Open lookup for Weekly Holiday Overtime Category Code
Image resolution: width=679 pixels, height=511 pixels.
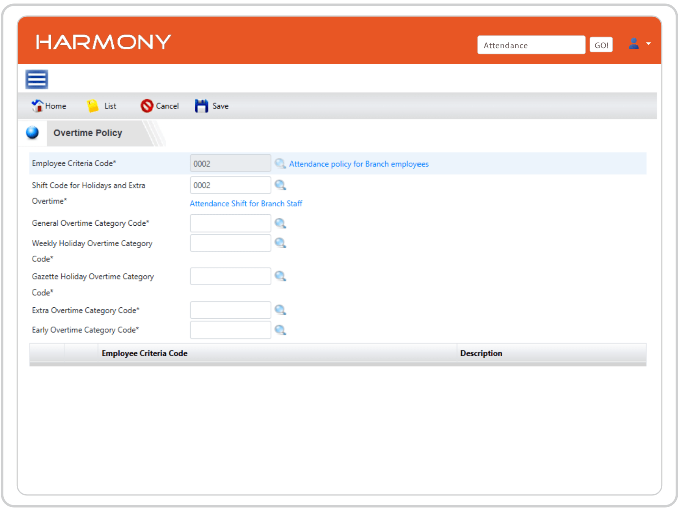[x=280, y=243]
